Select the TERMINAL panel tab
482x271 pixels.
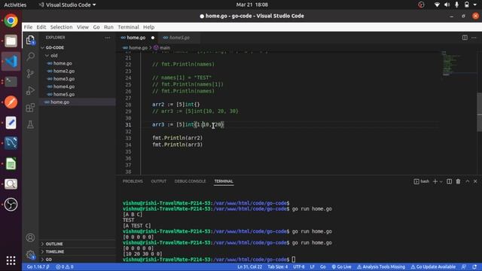pos(224,181)
